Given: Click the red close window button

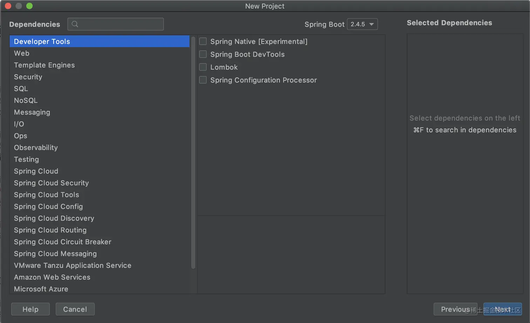Looking at the screenshot, I should click(8, 6).
